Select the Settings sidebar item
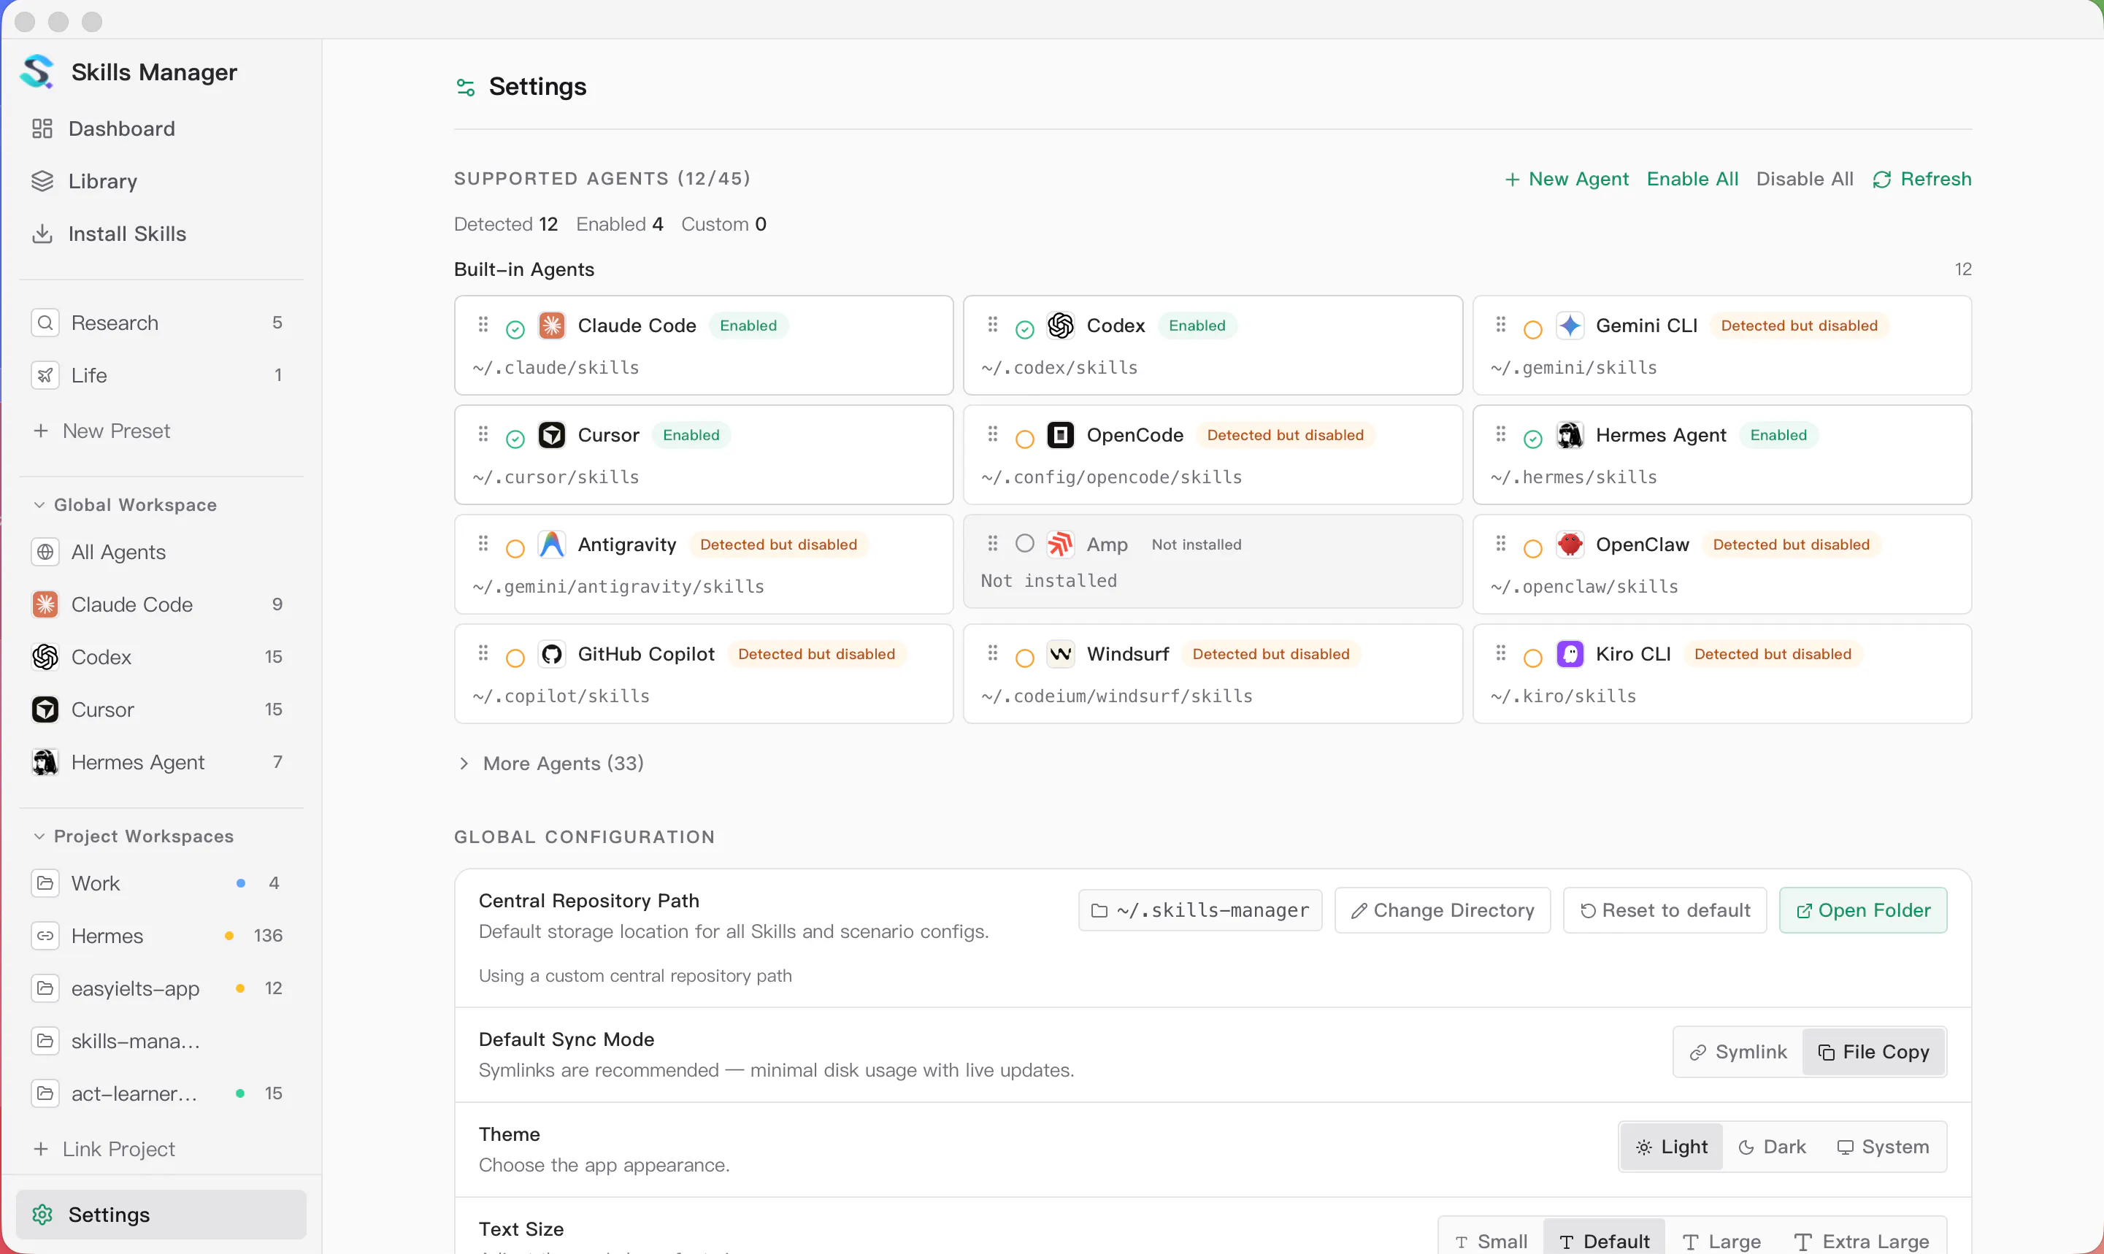Image resolution: width=2104 pixels, height=1254 pixels. pyautogui.click(x=161, y=1215)
